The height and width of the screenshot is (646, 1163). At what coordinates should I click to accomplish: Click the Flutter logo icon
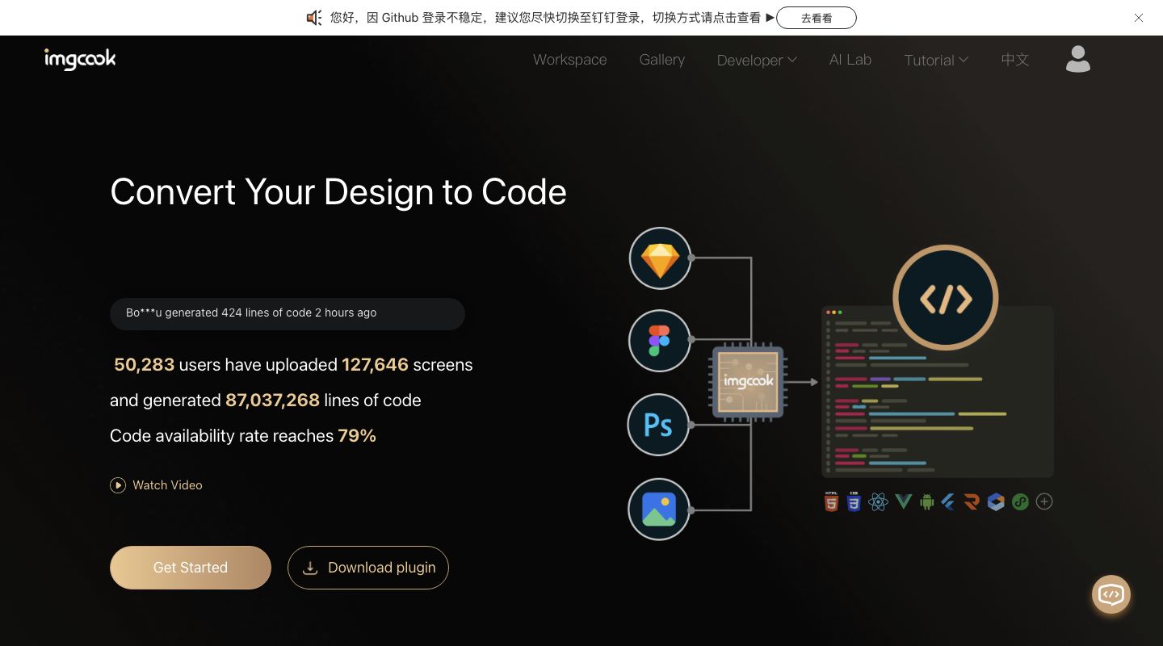pyautogui.click(x=948, y=502)
